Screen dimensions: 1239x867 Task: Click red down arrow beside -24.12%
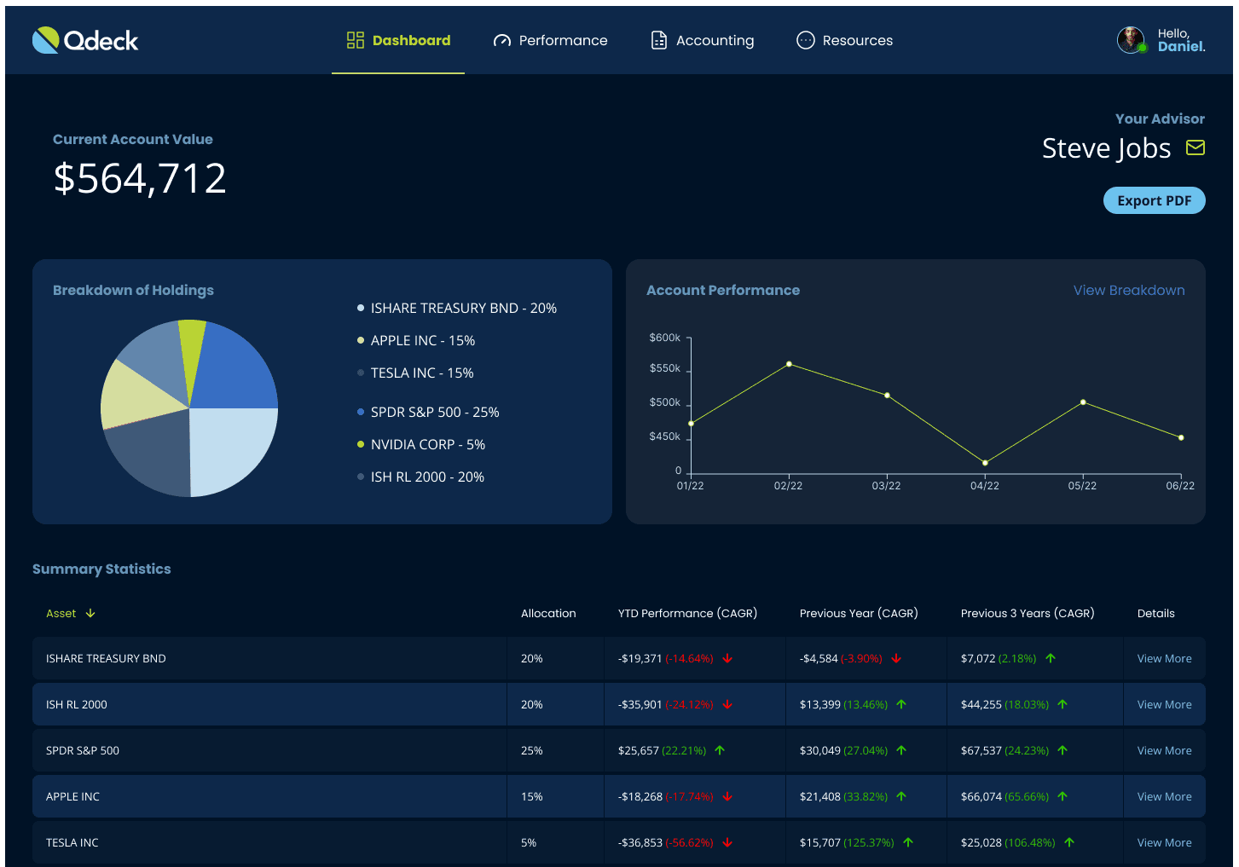tap(727, 704)
